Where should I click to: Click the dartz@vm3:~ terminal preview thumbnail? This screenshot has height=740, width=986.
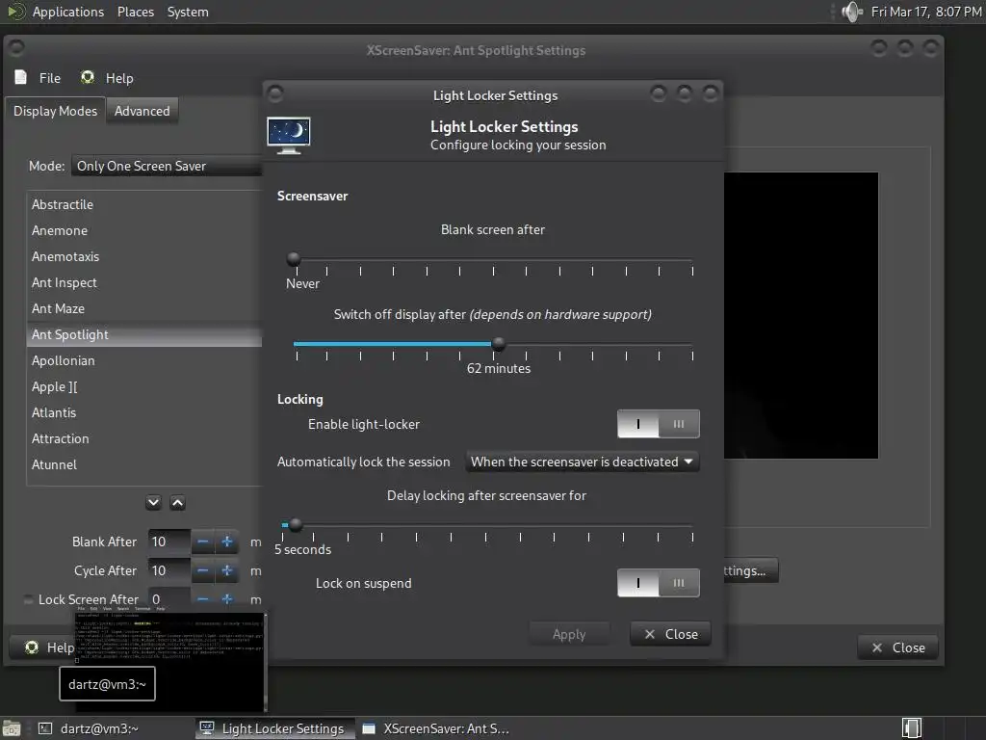(169, 661)
